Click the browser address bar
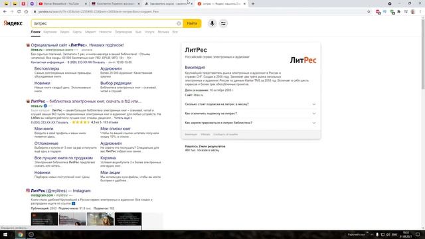The width and height of the screenshot is (425, 239). (199, 12)
